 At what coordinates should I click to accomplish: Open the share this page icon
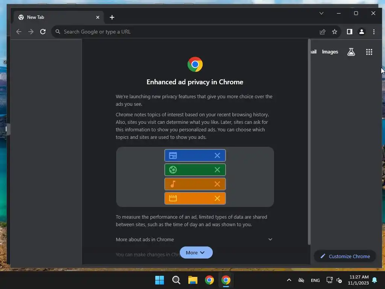[x=322, y=32]
